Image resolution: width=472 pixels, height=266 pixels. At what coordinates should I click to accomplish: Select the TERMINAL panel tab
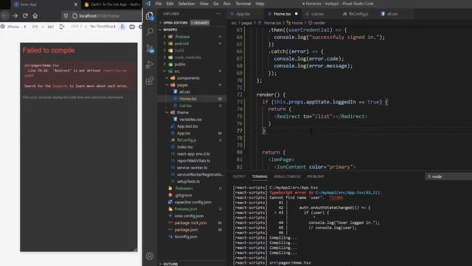tap(260, 177)
